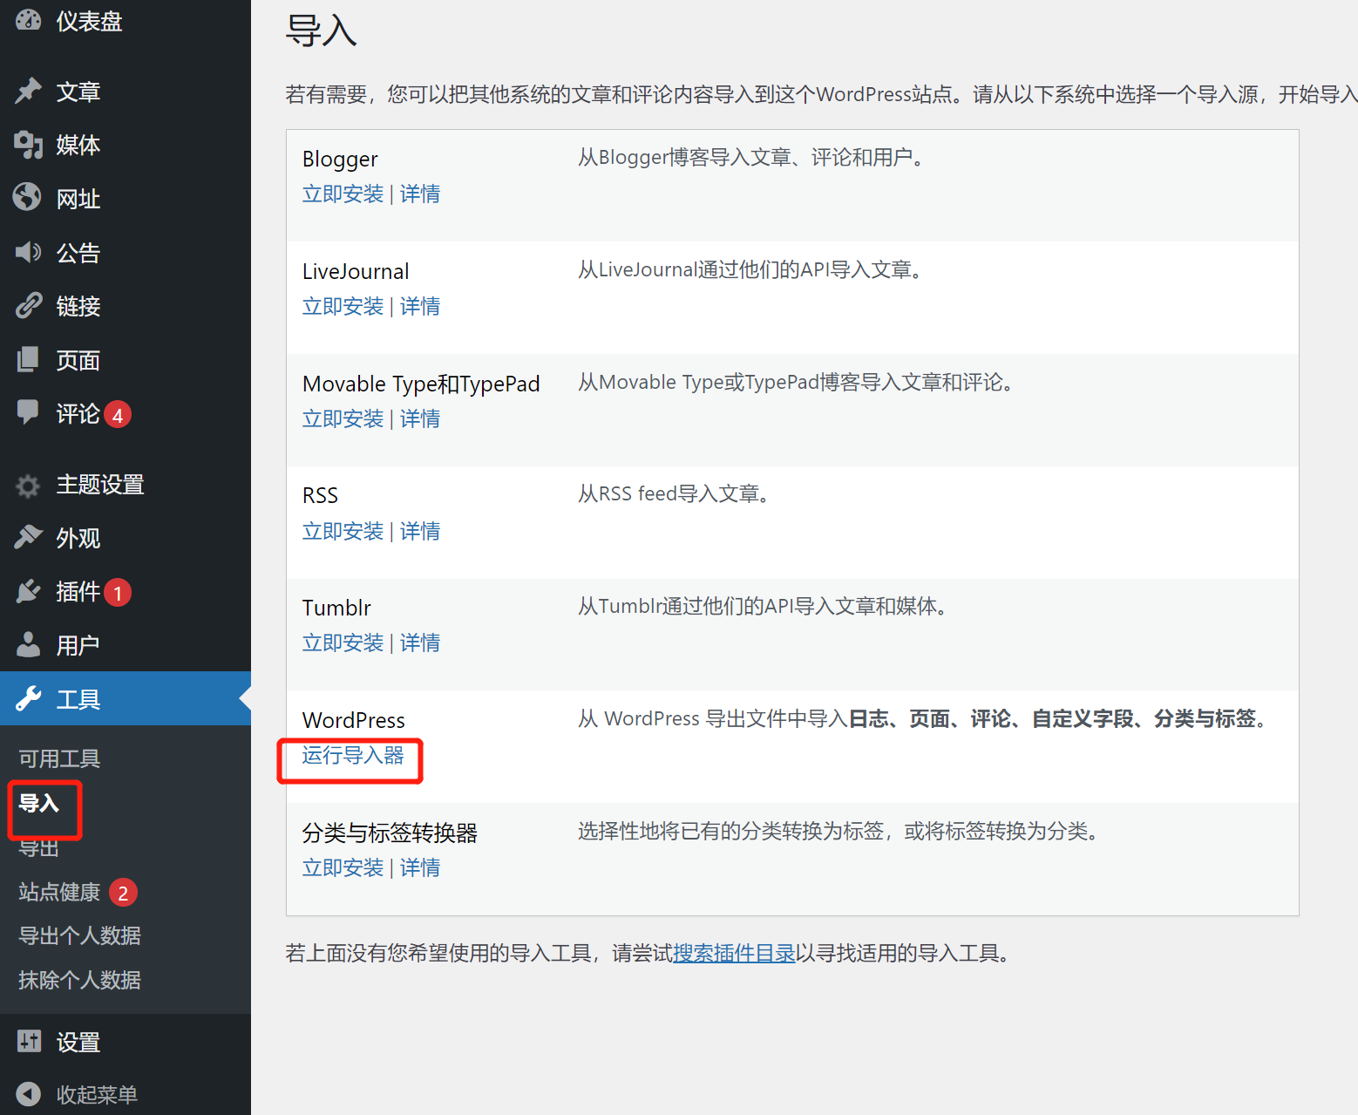Click the media icon beside 媒体
The image size is (1358, 1115).
tap(28, 145)
